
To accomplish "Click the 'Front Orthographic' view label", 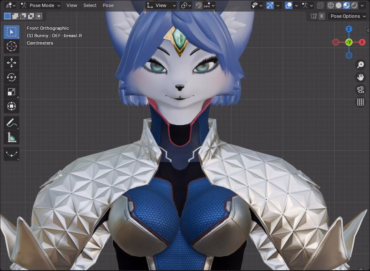I will point(48,28).
